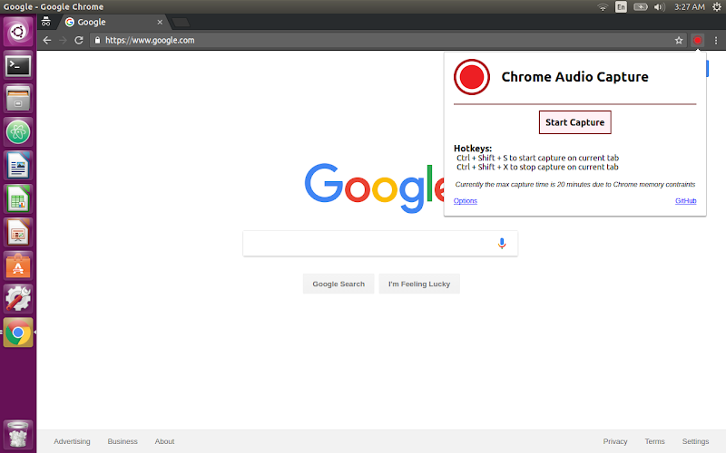Image resolution: width=726 pixels, height=453 pixels.
Task: Open a new tab
Action: tap(181, 22)
